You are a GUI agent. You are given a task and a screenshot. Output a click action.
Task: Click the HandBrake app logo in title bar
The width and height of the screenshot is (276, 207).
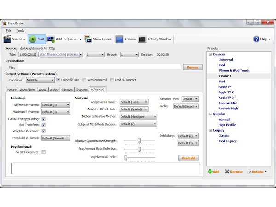coord(5,23)
